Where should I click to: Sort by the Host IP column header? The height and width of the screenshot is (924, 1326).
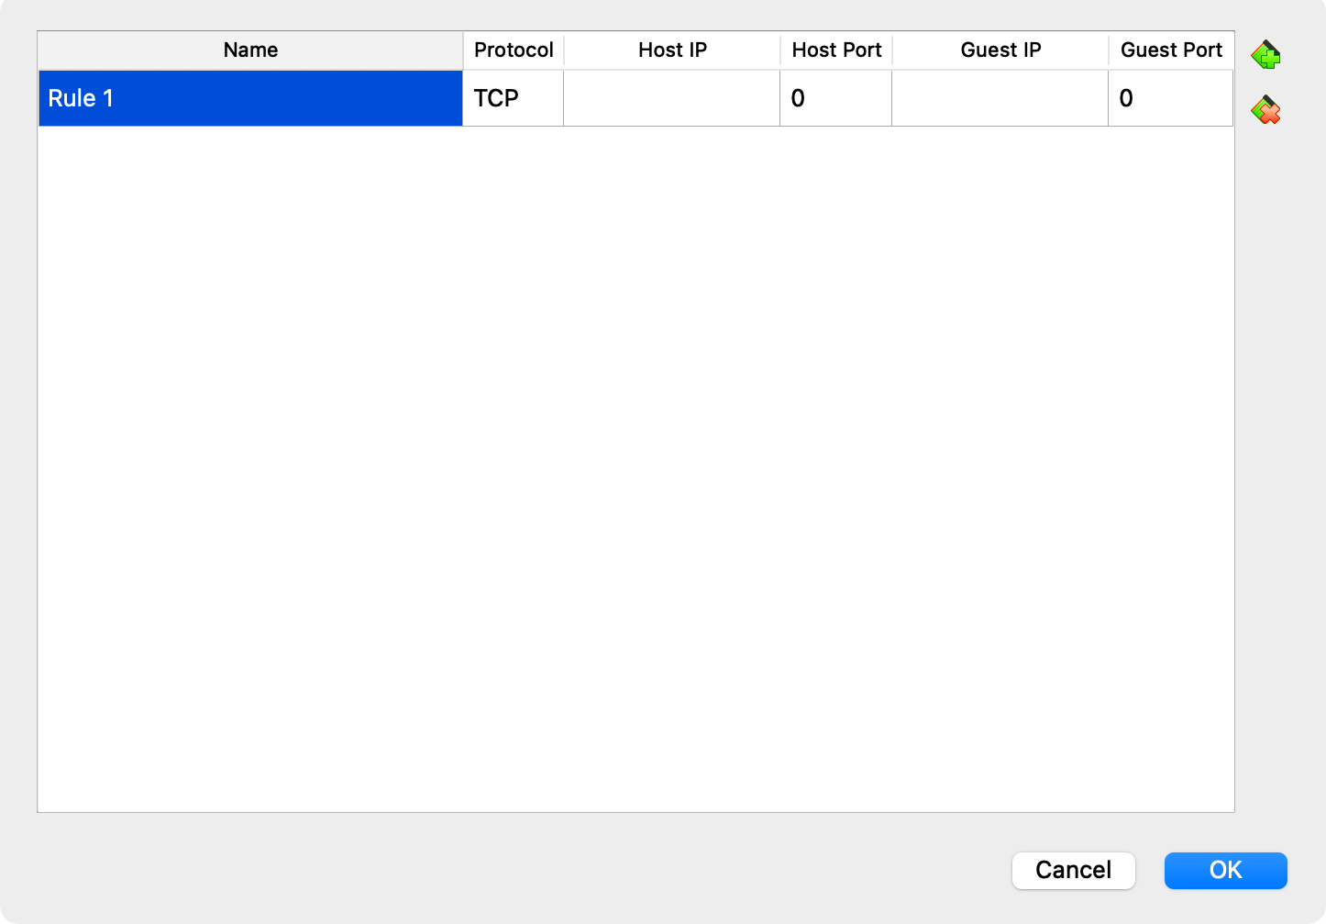[x=672, y=50]
